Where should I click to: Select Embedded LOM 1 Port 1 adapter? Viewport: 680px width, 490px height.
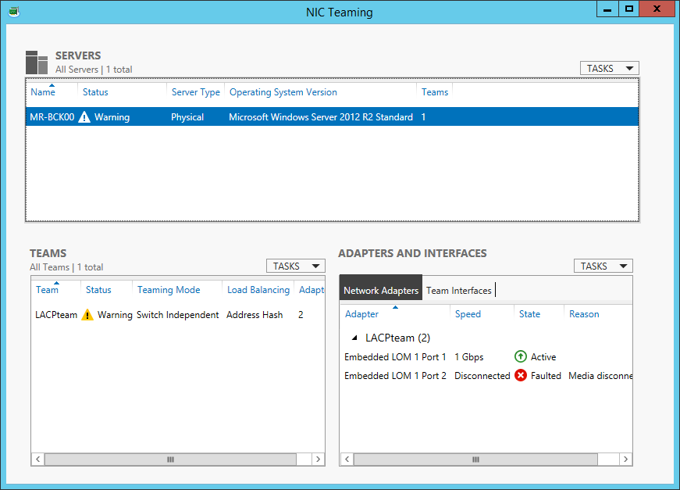coord(395,357)
